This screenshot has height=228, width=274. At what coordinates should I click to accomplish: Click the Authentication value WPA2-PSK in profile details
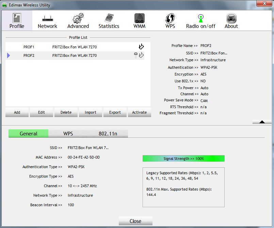pos(209,67)
